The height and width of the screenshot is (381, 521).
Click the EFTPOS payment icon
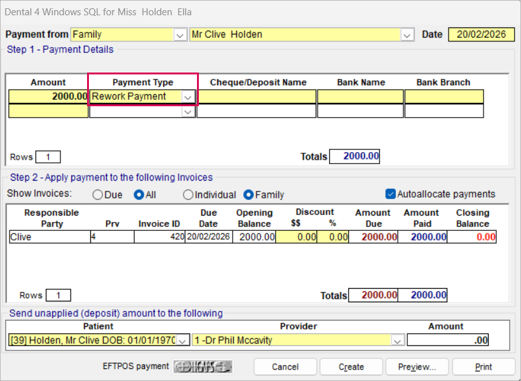203,366
